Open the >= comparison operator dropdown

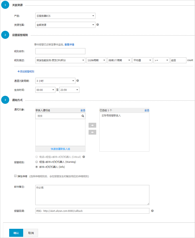[x=161, y=60]
